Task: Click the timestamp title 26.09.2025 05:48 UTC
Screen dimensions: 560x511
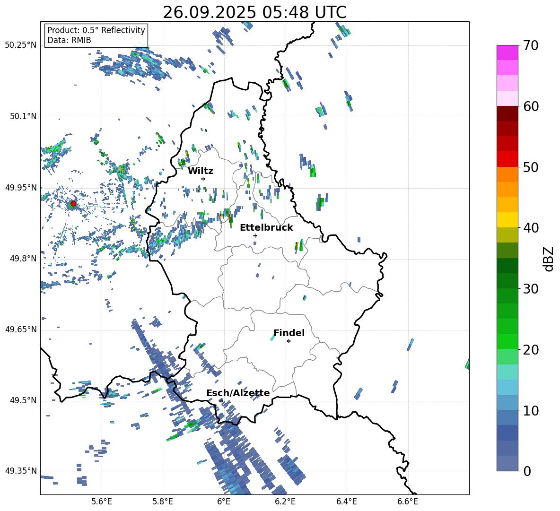Action: click(x=254, y=12)
